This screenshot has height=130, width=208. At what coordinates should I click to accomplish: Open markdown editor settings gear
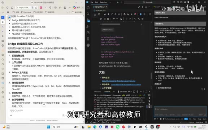coord(143,19)
